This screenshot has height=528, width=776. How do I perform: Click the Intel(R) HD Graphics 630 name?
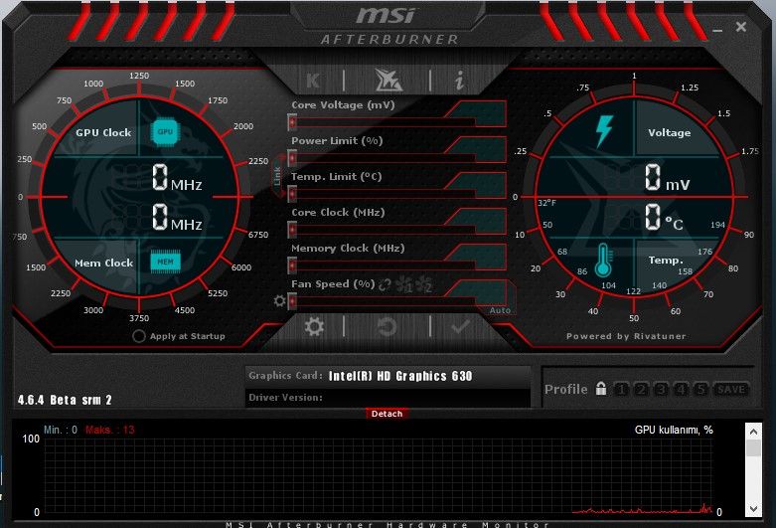400,376
